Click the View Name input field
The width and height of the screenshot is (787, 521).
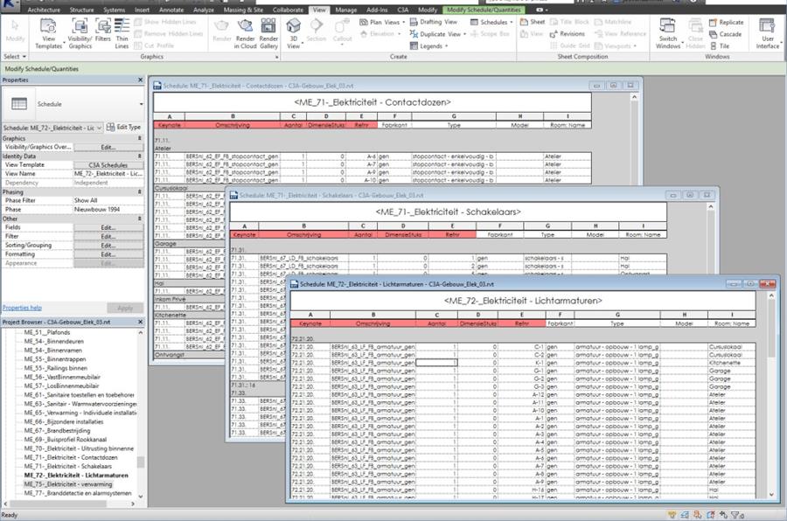click(108, 174)
